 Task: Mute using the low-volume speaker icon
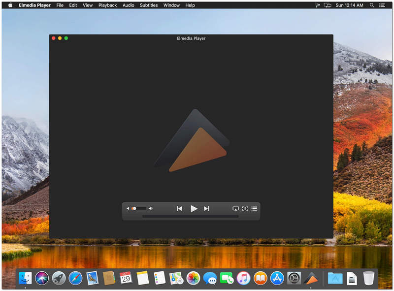tap(128, 209)
